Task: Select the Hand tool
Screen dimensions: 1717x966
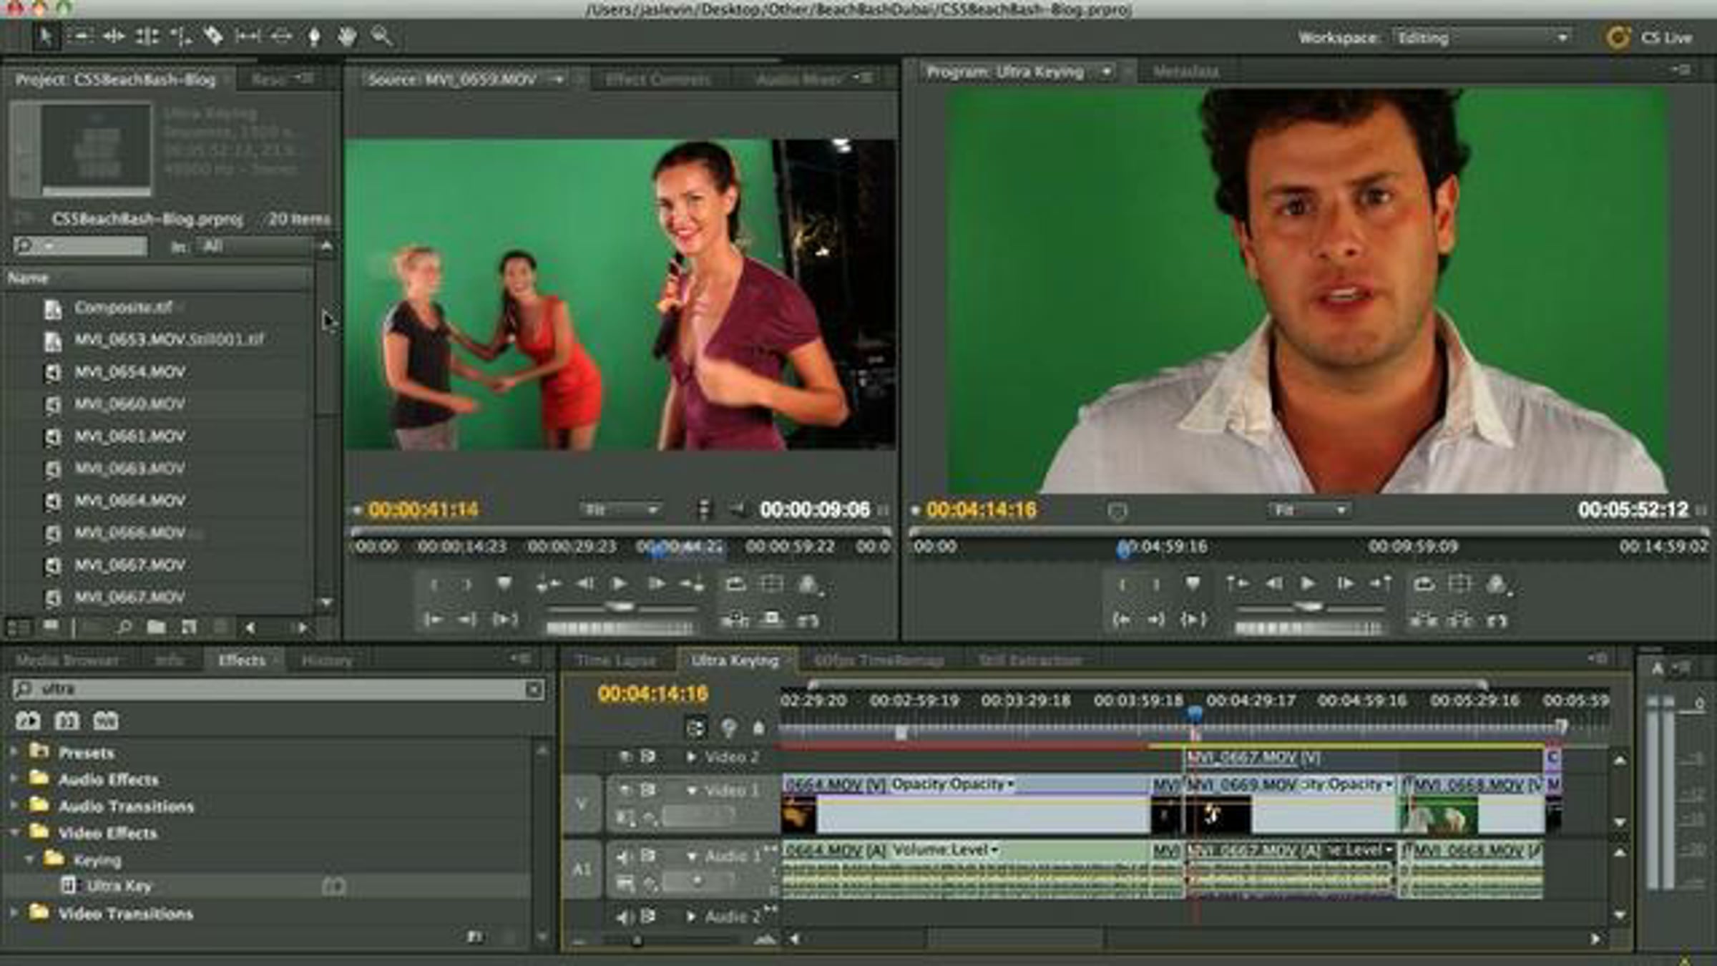Action: click(x=347, y=36)
